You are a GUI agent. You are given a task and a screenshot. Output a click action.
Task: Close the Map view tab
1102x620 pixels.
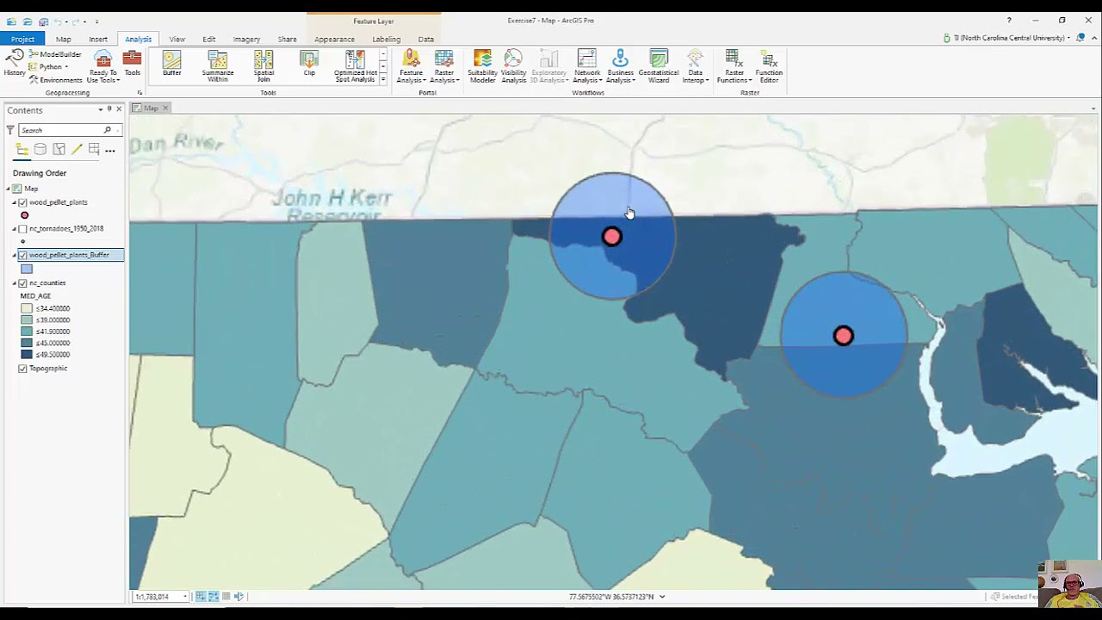(165, 108)
